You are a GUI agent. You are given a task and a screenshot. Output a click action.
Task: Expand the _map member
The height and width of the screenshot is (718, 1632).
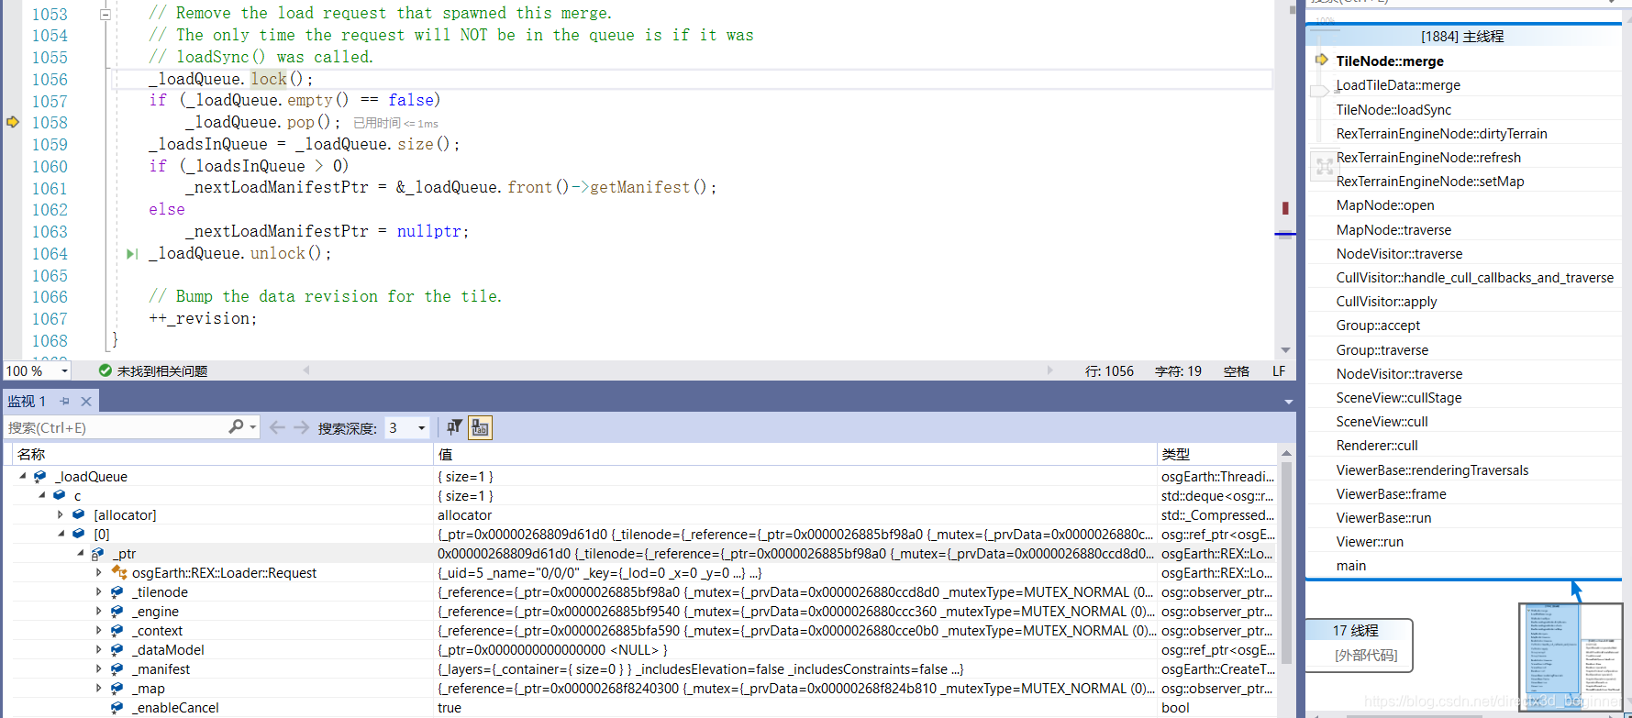tap(99, 689)
